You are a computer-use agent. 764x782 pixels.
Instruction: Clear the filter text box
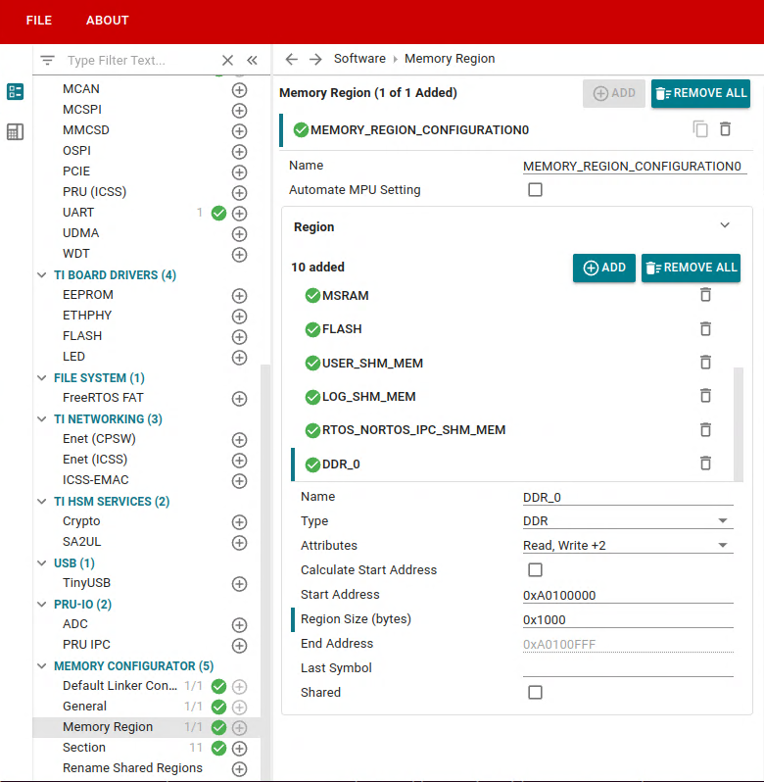point(227,60)
